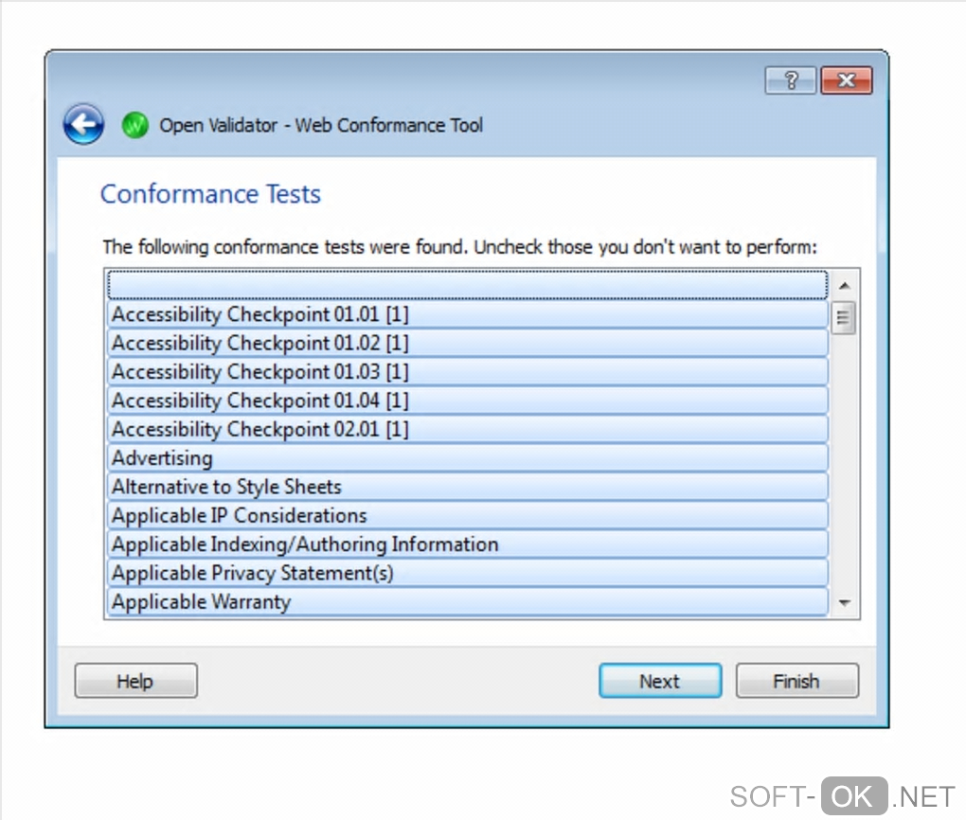Select Accessibility Checkpoint 01.04 [1] test

(260, 401)
